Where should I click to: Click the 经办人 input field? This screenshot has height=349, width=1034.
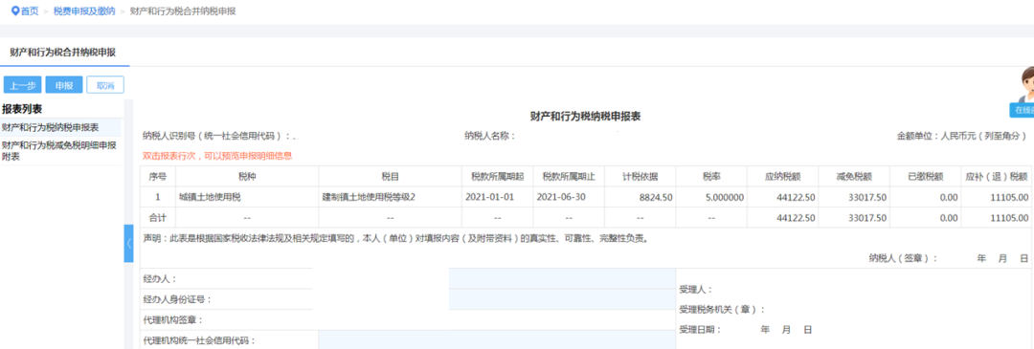pyautogui.click(x=562, y=278)
